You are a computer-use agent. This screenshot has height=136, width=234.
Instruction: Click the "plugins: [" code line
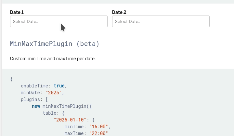point(34,99)
